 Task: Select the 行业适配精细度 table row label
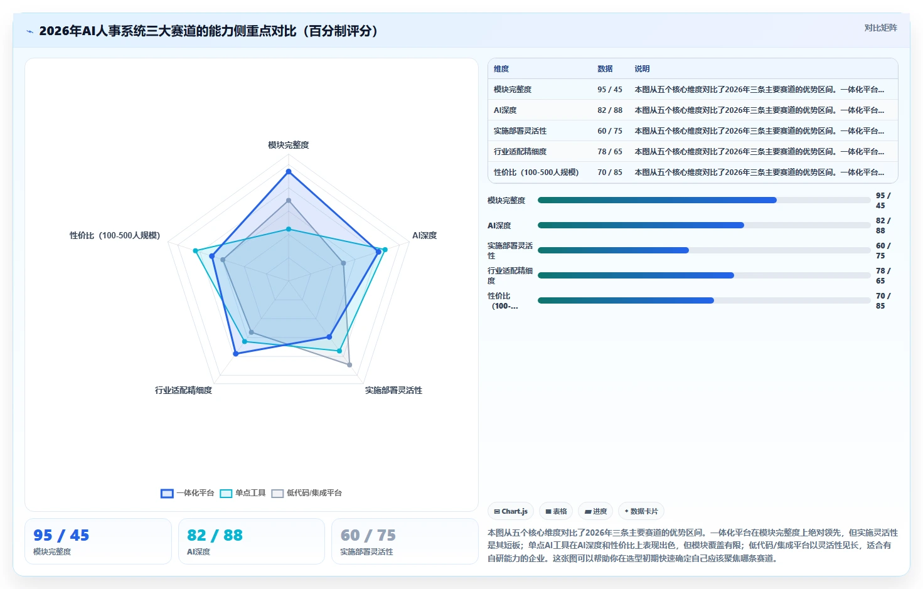tap(520, 152)
